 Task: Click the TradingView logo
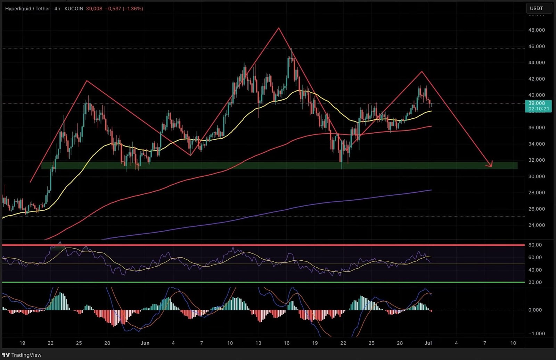pos(22,355)
